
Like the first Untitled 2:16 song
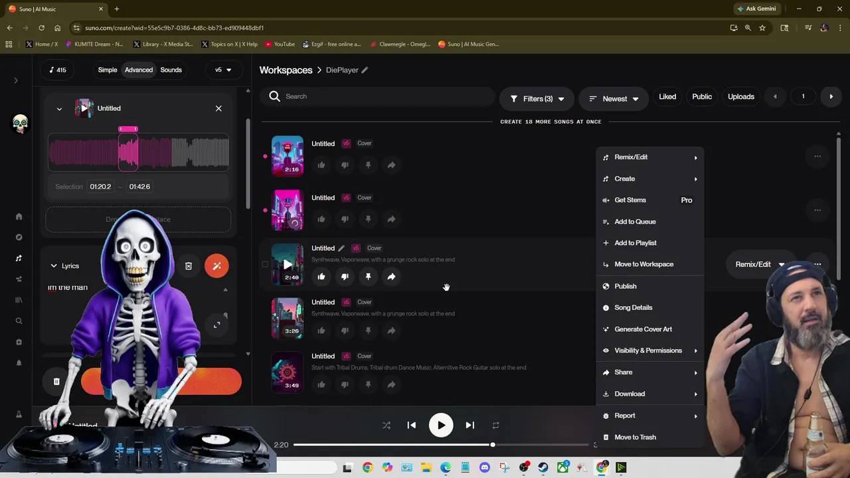coord(321,165)
